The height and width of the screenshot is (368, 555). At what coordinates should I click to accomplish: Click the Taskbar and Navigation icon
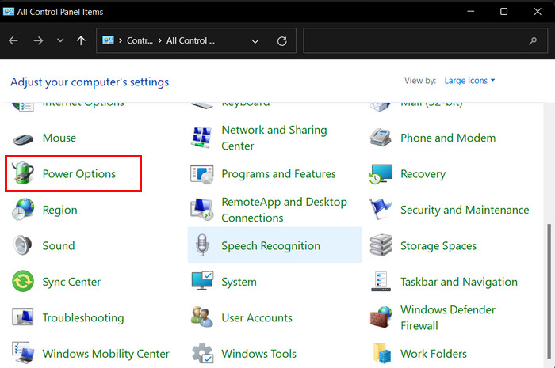381,281
